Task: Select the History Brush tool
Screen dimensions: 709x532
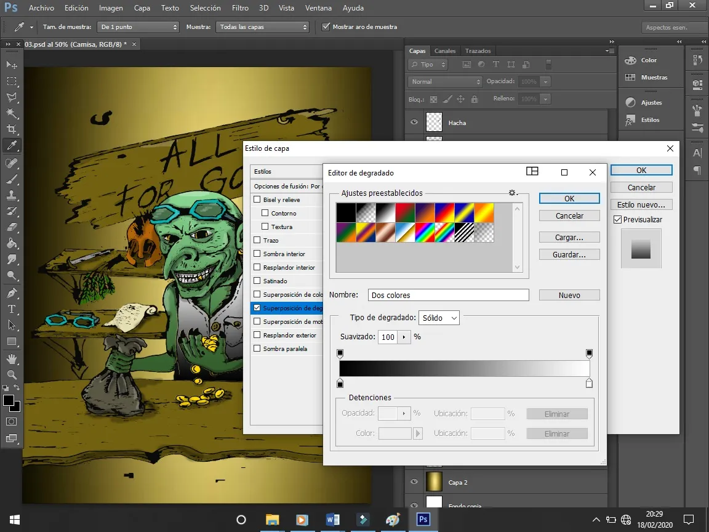Action: point(12,211)
